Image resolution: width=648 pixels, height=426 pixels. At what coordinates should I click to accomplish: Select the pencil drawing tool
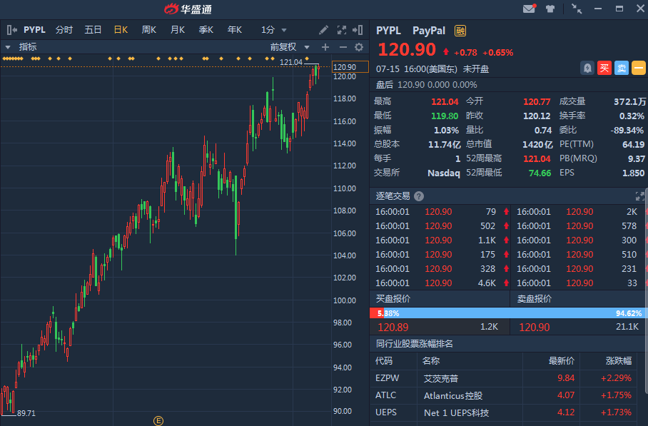point(323,30)
